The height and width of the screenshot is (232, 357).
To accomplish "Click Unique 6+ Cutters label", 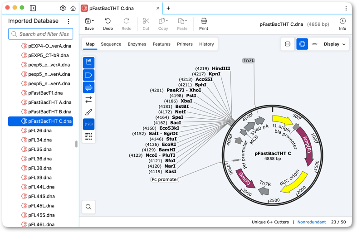I will click(270, 222).
